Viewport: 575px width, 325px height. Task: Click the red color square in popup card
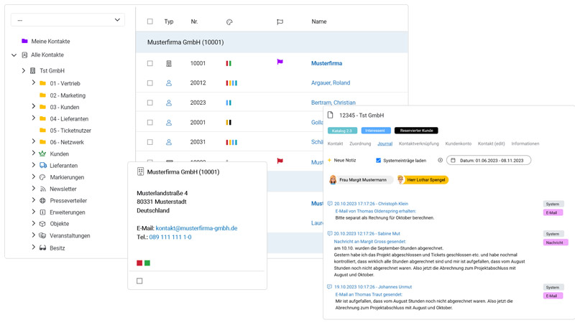[x=139, y=263]
